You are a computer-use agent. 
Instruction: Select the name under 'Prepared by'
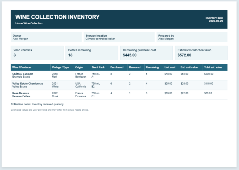pos(166,39)
